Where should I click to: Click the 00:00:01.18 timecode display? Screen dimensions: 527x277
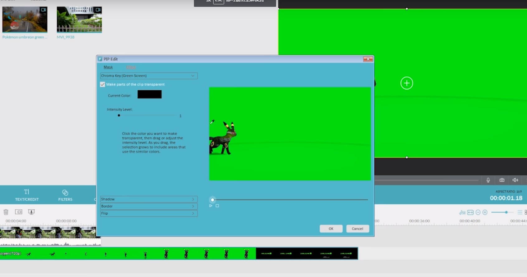[506, 198]
